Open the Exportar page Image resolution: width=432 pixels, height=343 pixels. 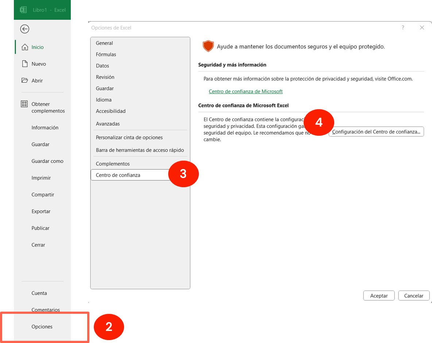(41, 212)
